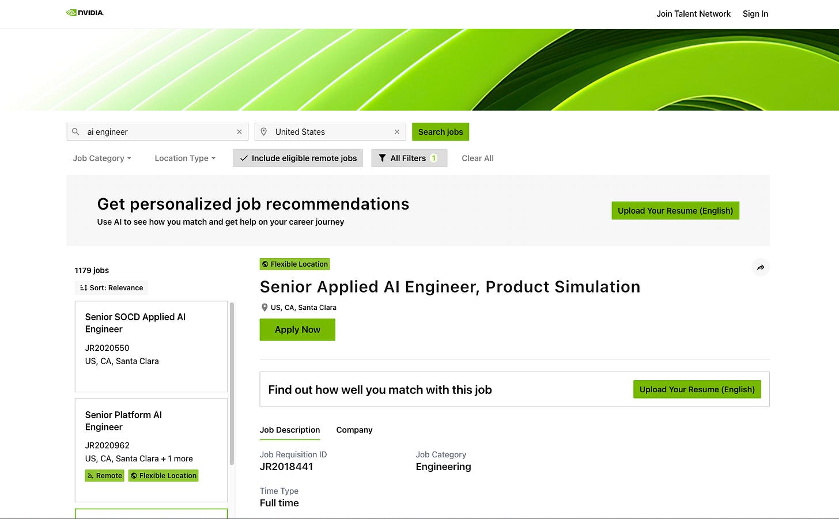Click the job ID text JR2020962

click(x=107, y=445)
